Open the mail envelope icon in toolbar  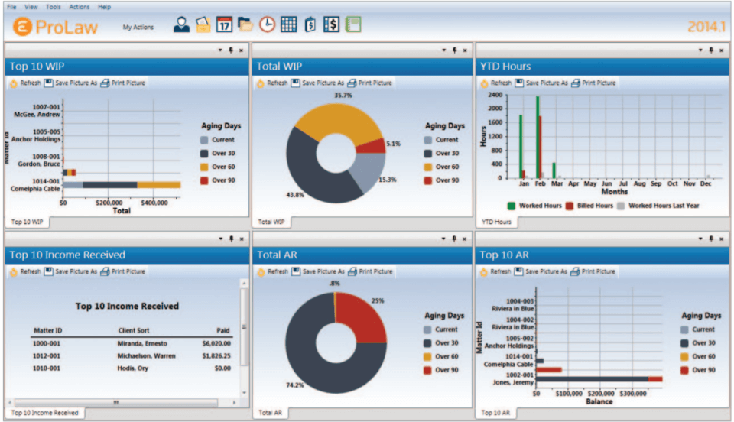click(x=203, y=24)
